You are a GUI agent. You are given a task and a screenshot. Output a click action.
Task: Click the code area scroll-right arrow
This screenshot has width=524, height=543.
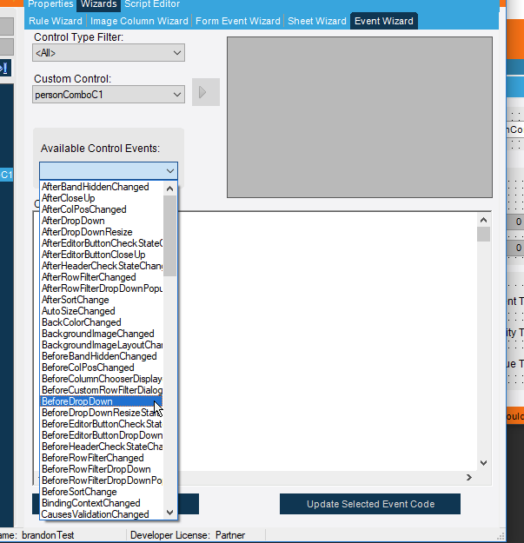pos(469,478)
